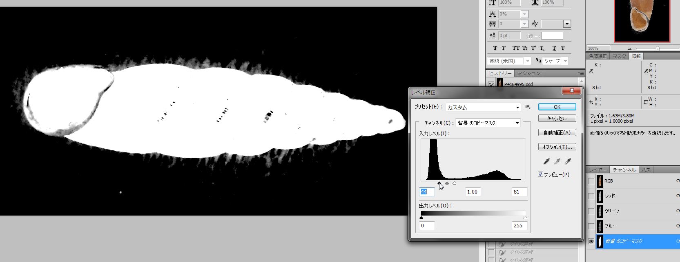Show the RGB channel visibility box
This screenshot has width=680, height=262.
[591, 181]
